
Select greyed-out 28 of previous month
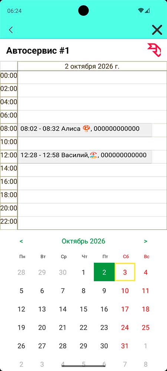(x=21, y=272)
